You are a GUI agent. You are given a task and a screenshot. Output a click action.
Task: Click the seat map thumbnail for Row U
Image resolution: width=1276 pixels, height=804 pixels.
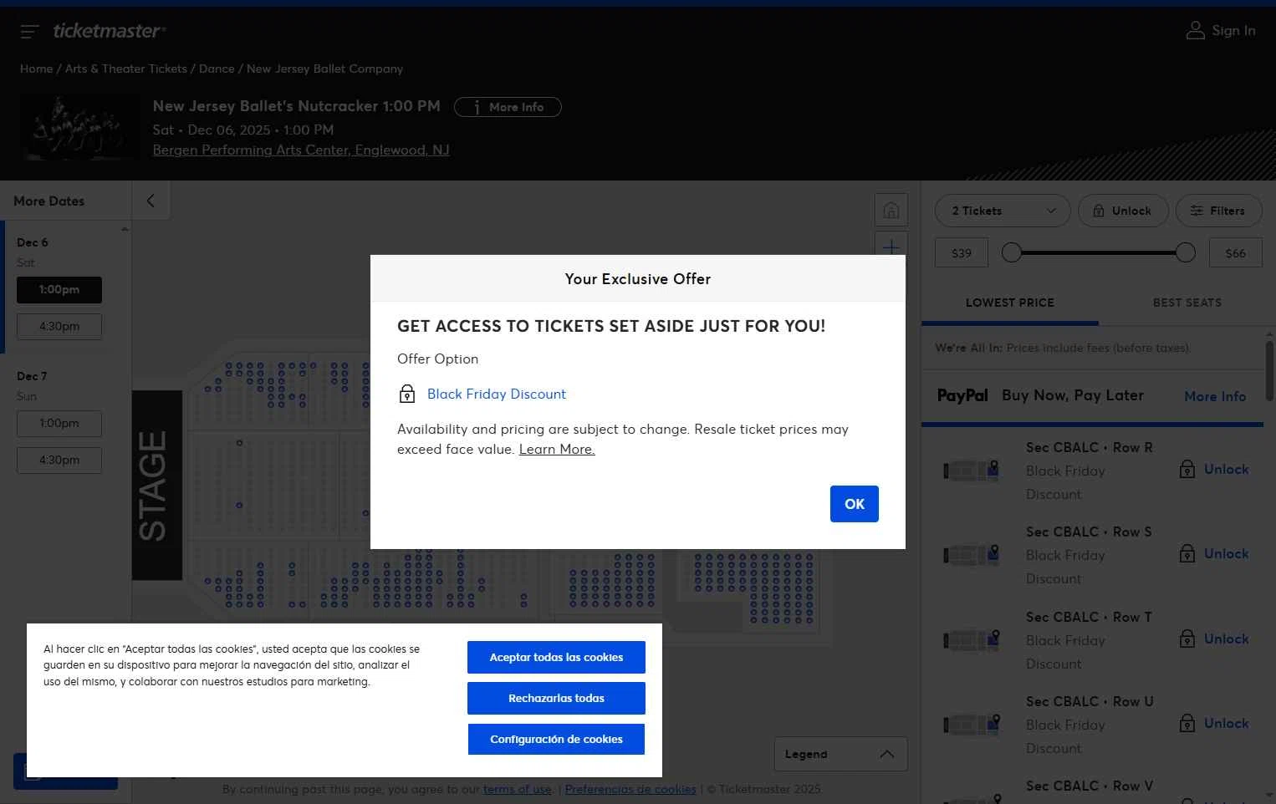pos(972,725)
